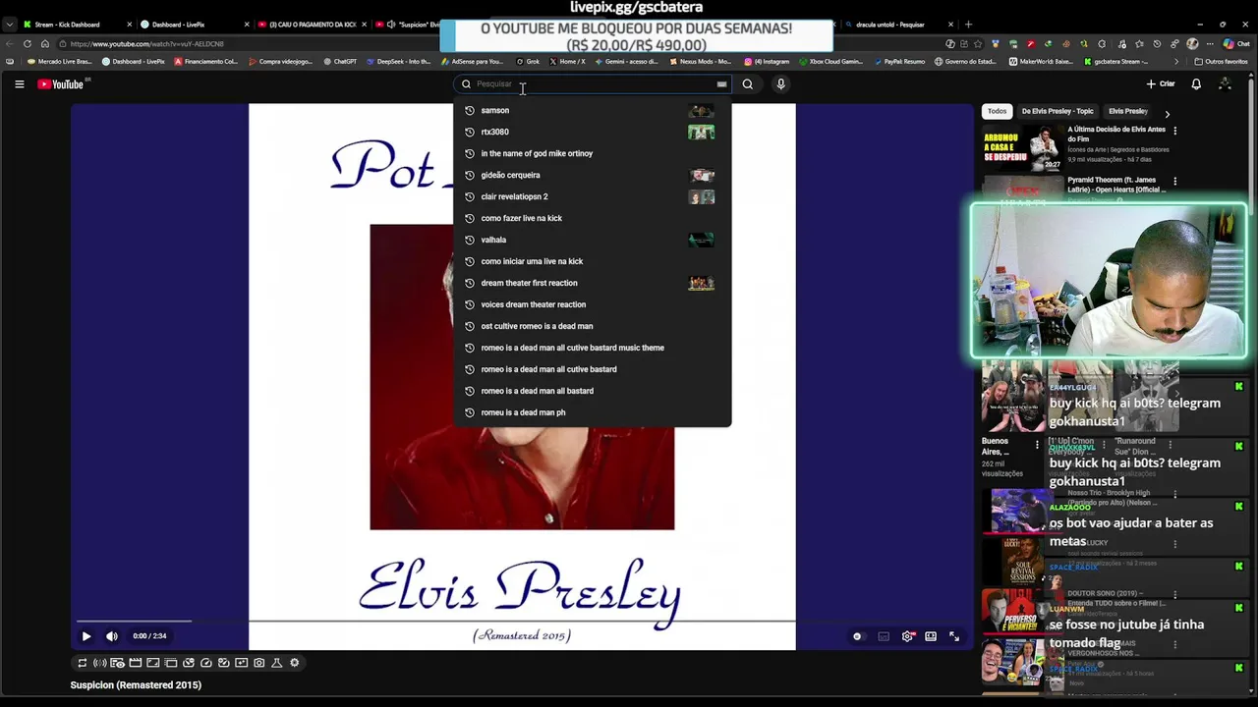Switch to 'dracula untold - Pesquisar' tab
The height and width of the screenshot is (707, 1258).
click(899, 25)
